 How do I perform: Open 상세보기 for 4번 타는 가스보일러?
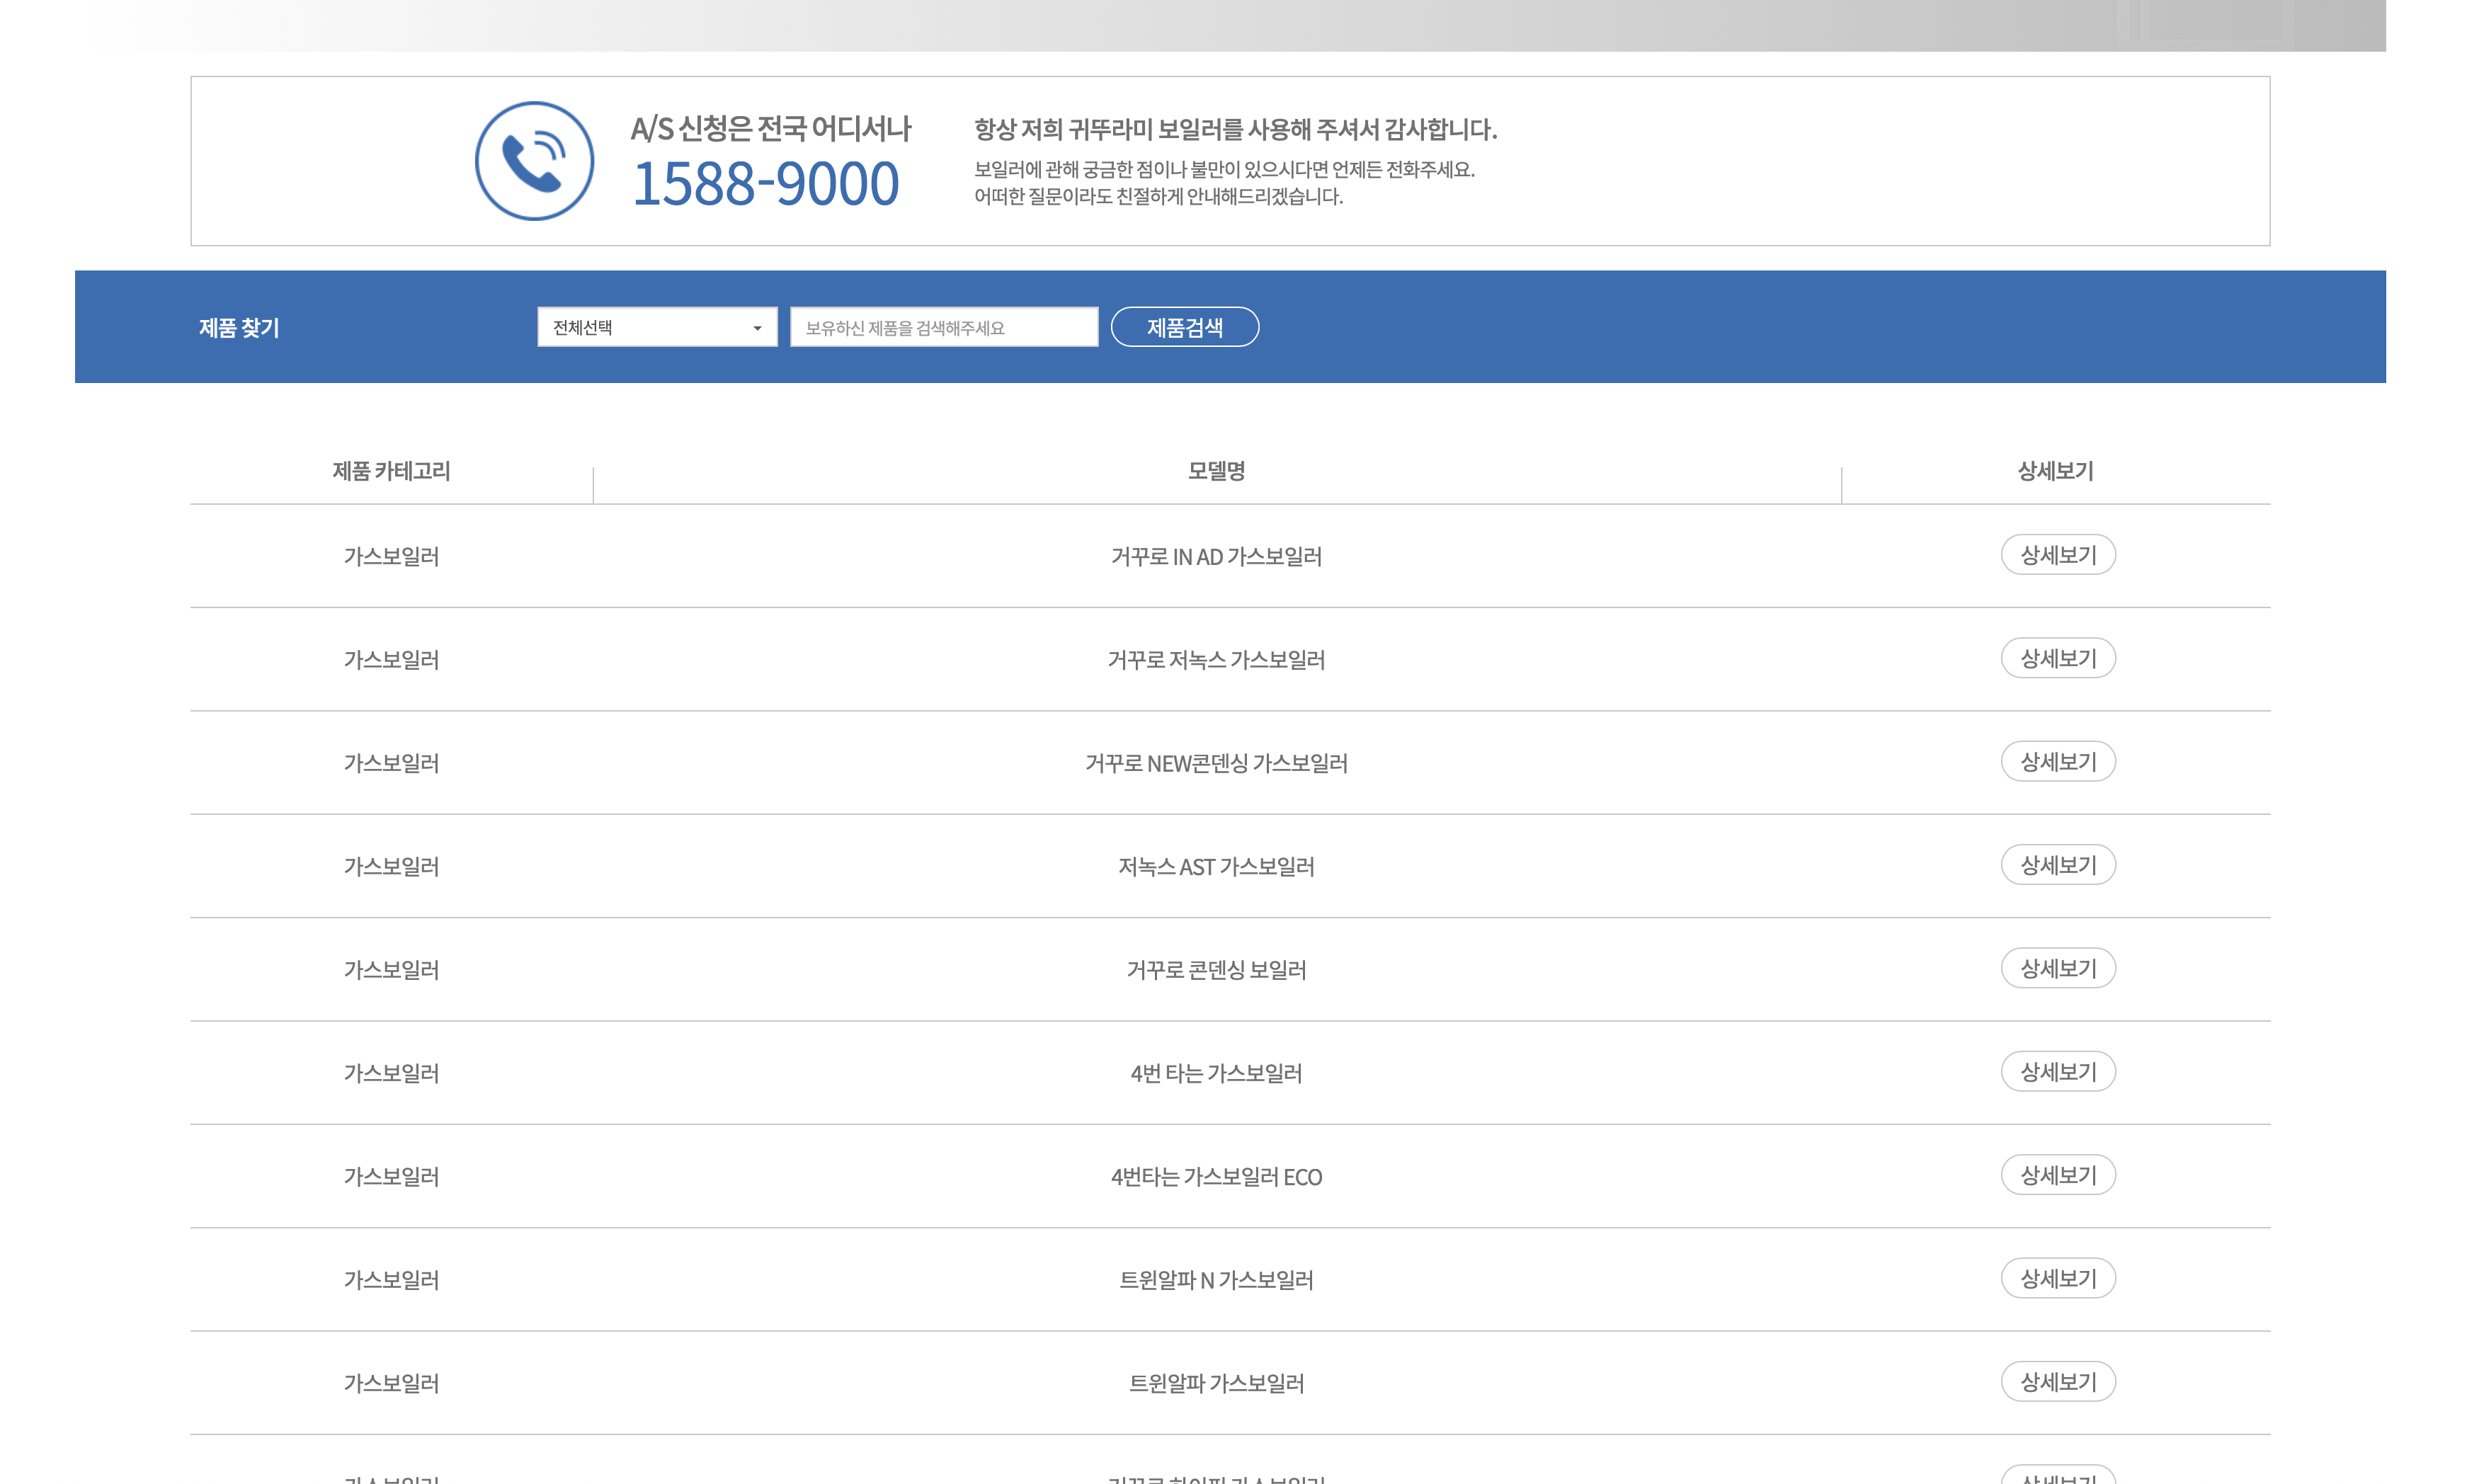tap(2057, 1071)
